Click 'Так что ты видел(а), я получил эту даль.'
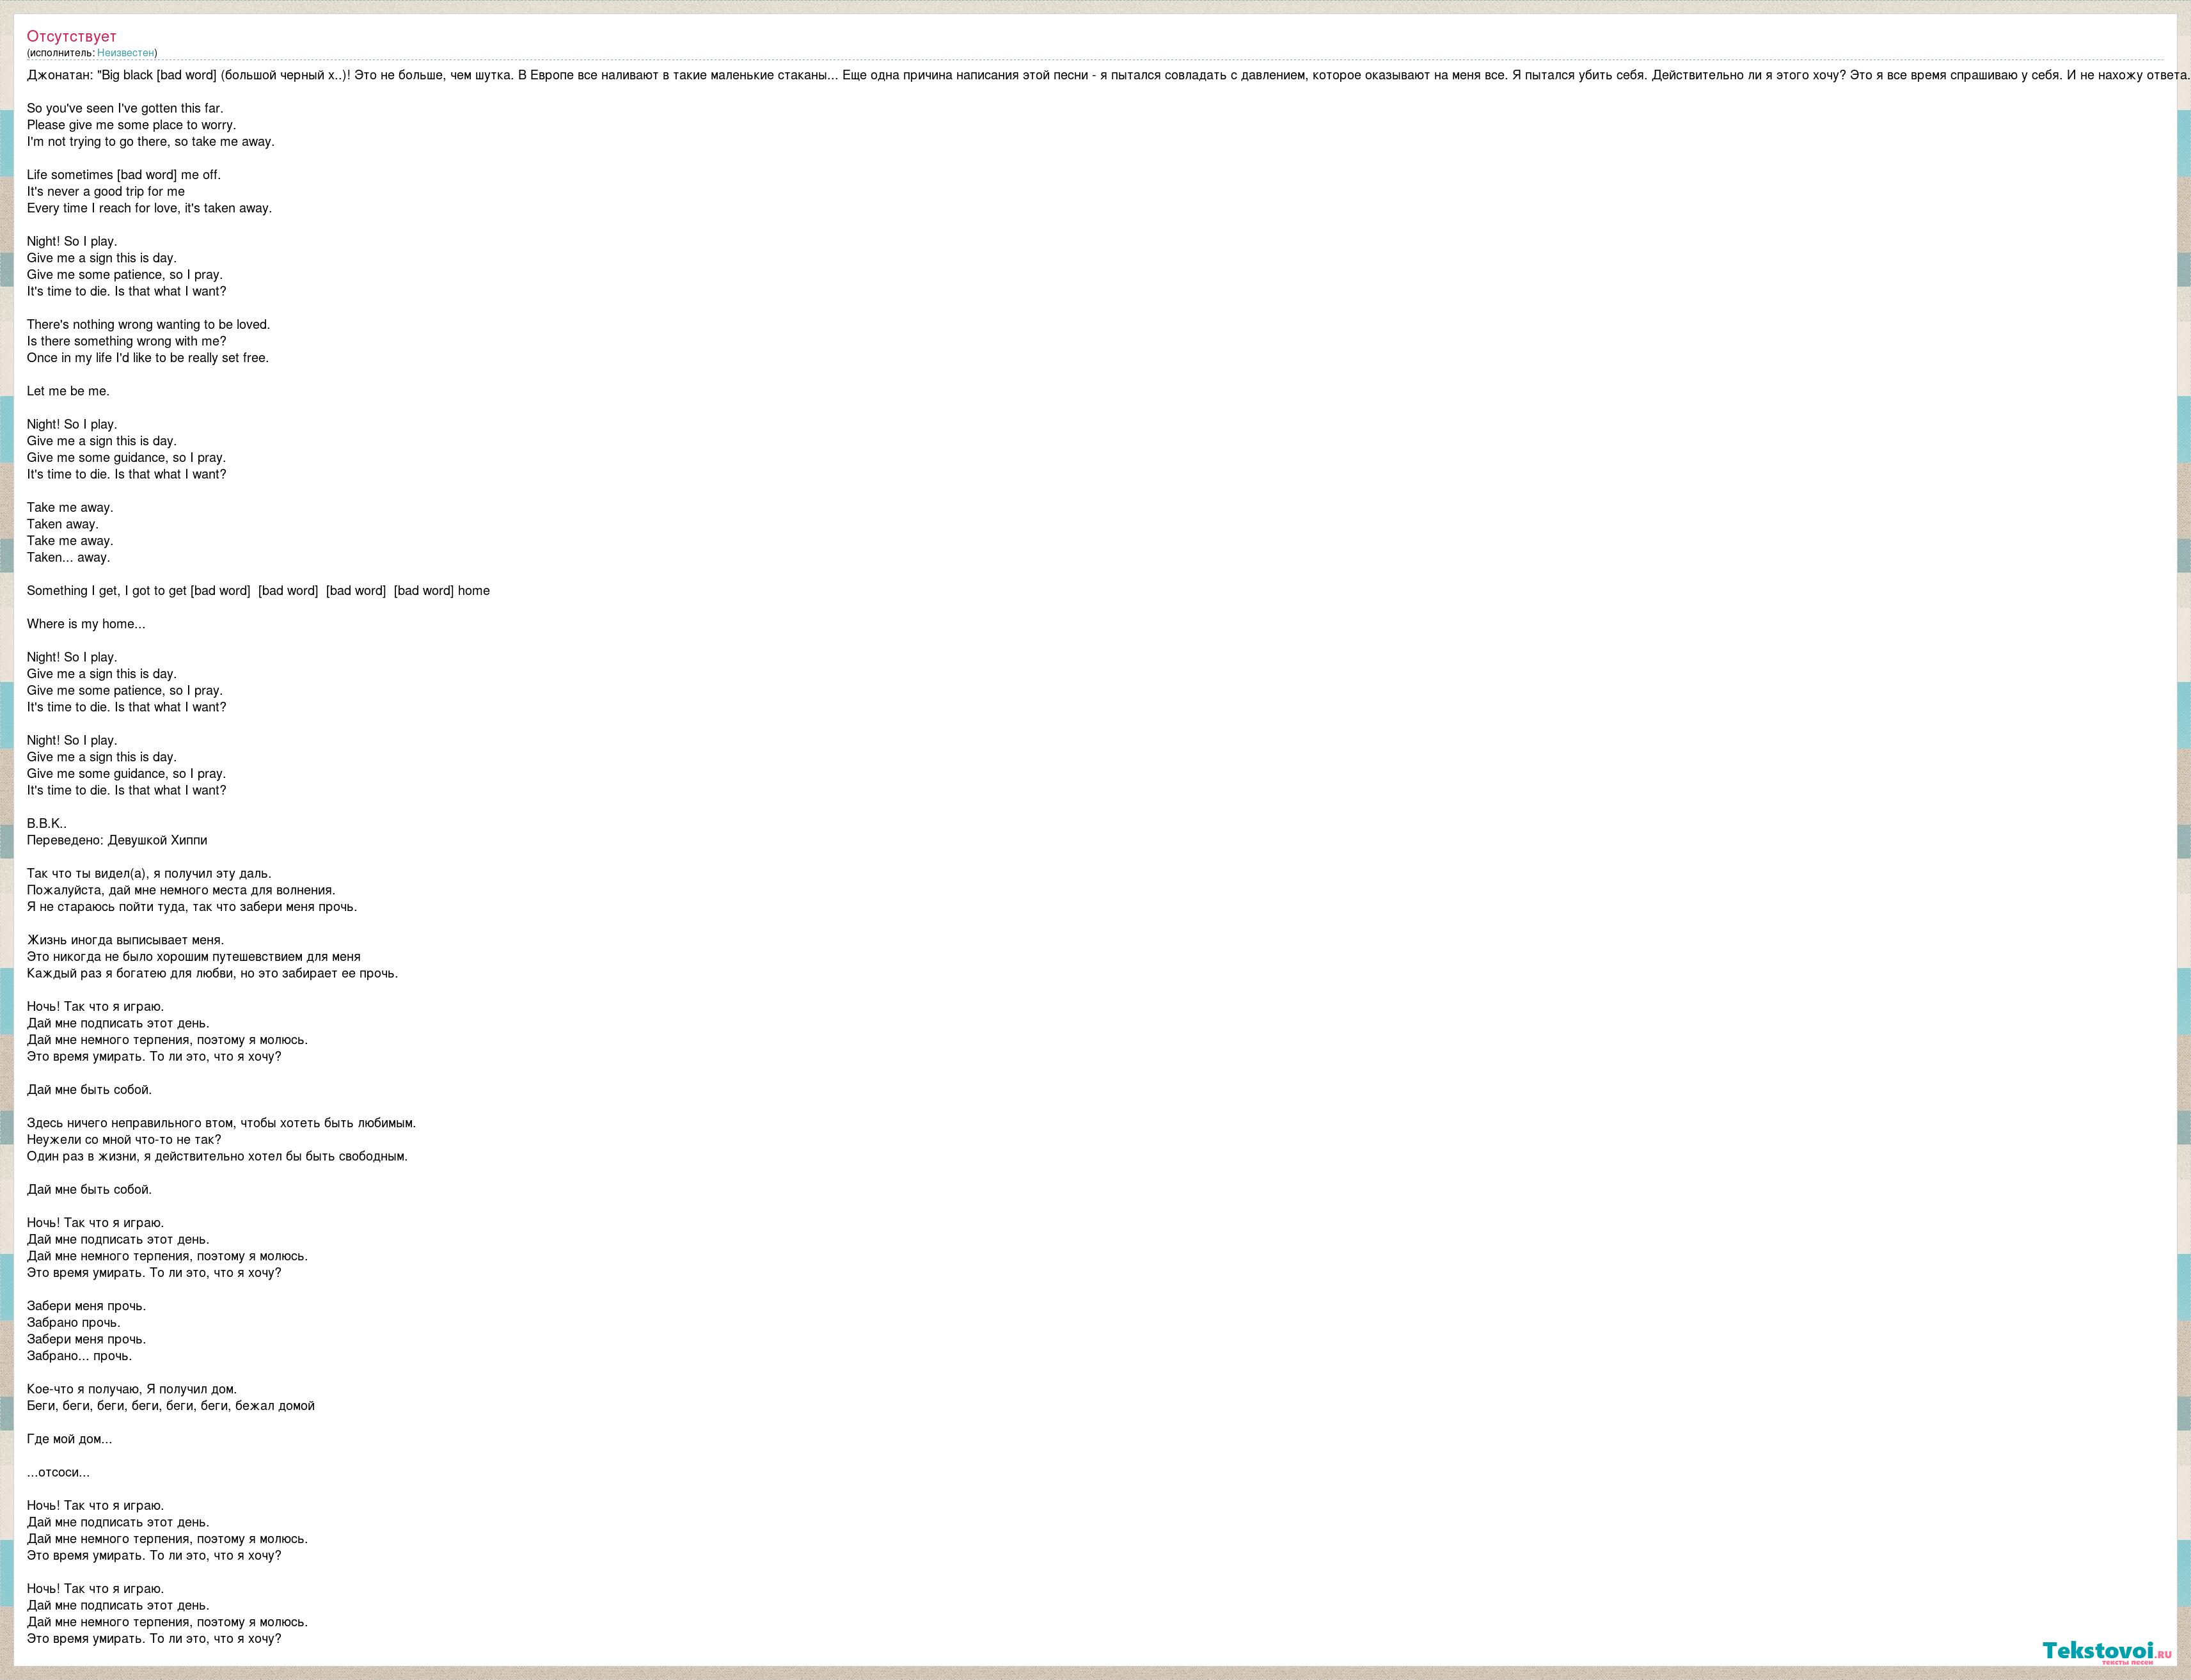Screen dimensions: 2191x1680 click(149, 874)
